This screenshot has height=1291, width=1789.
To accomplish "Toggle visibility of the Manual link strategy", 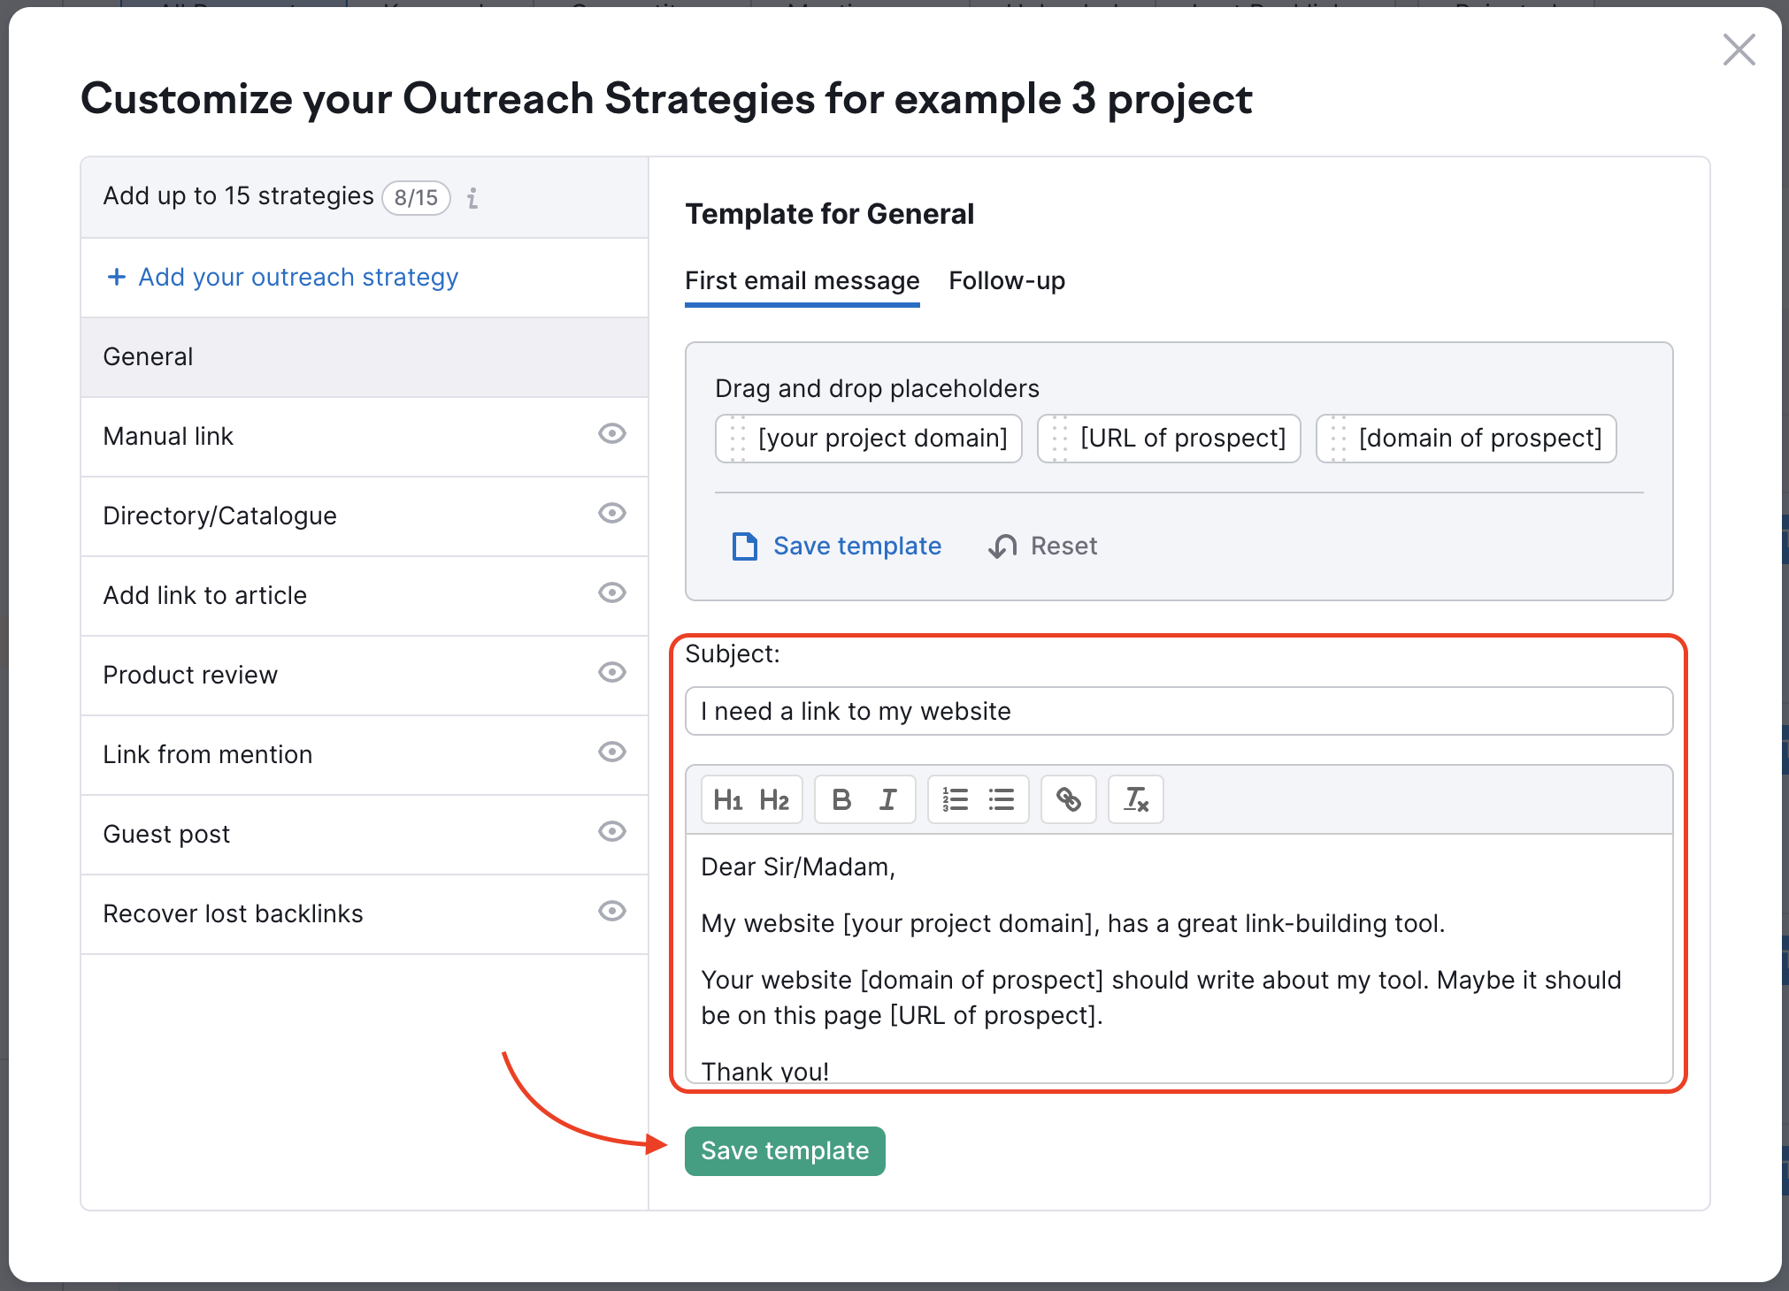I will coord(612,434).
